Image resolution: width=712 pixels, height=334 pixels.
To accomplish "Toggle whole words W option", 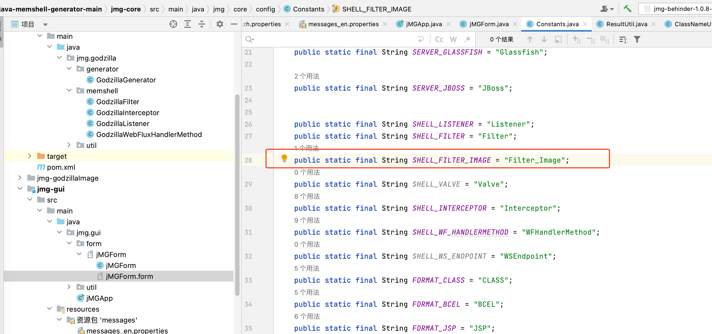I will [453, 40].
